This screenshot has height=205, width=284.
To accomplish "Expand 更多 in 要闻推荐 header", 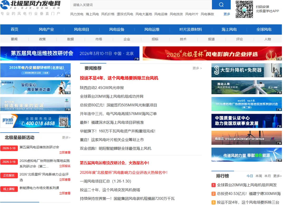I will (x=197, y=68).
